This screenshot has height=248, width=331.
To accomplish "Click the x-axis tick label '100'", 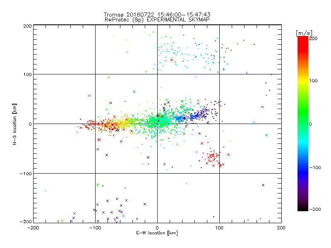I will click(219, 228).
